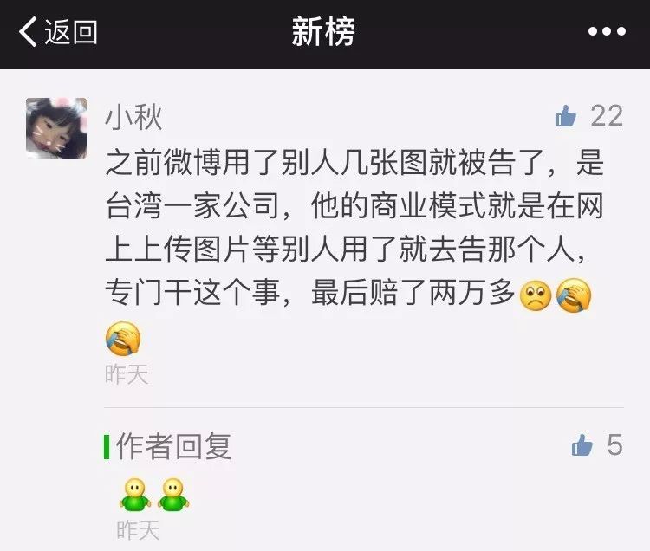
Task: Click 昨天 timestamp under 小秋's comment
Action: (127, 374)
